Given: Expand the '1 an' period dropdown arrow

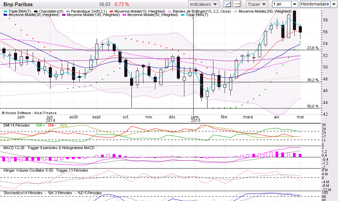Looking at the screenshot, I should (294, 4).
